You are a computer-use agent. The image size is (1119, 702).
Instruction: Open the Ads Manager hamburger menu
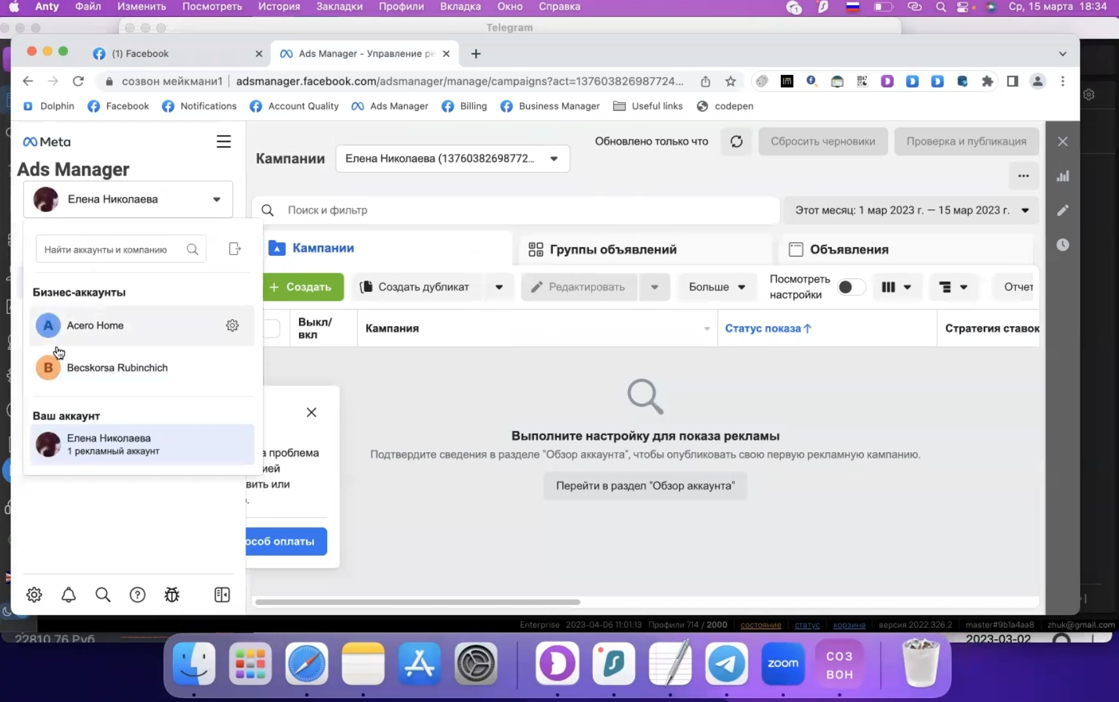(223, 142)
